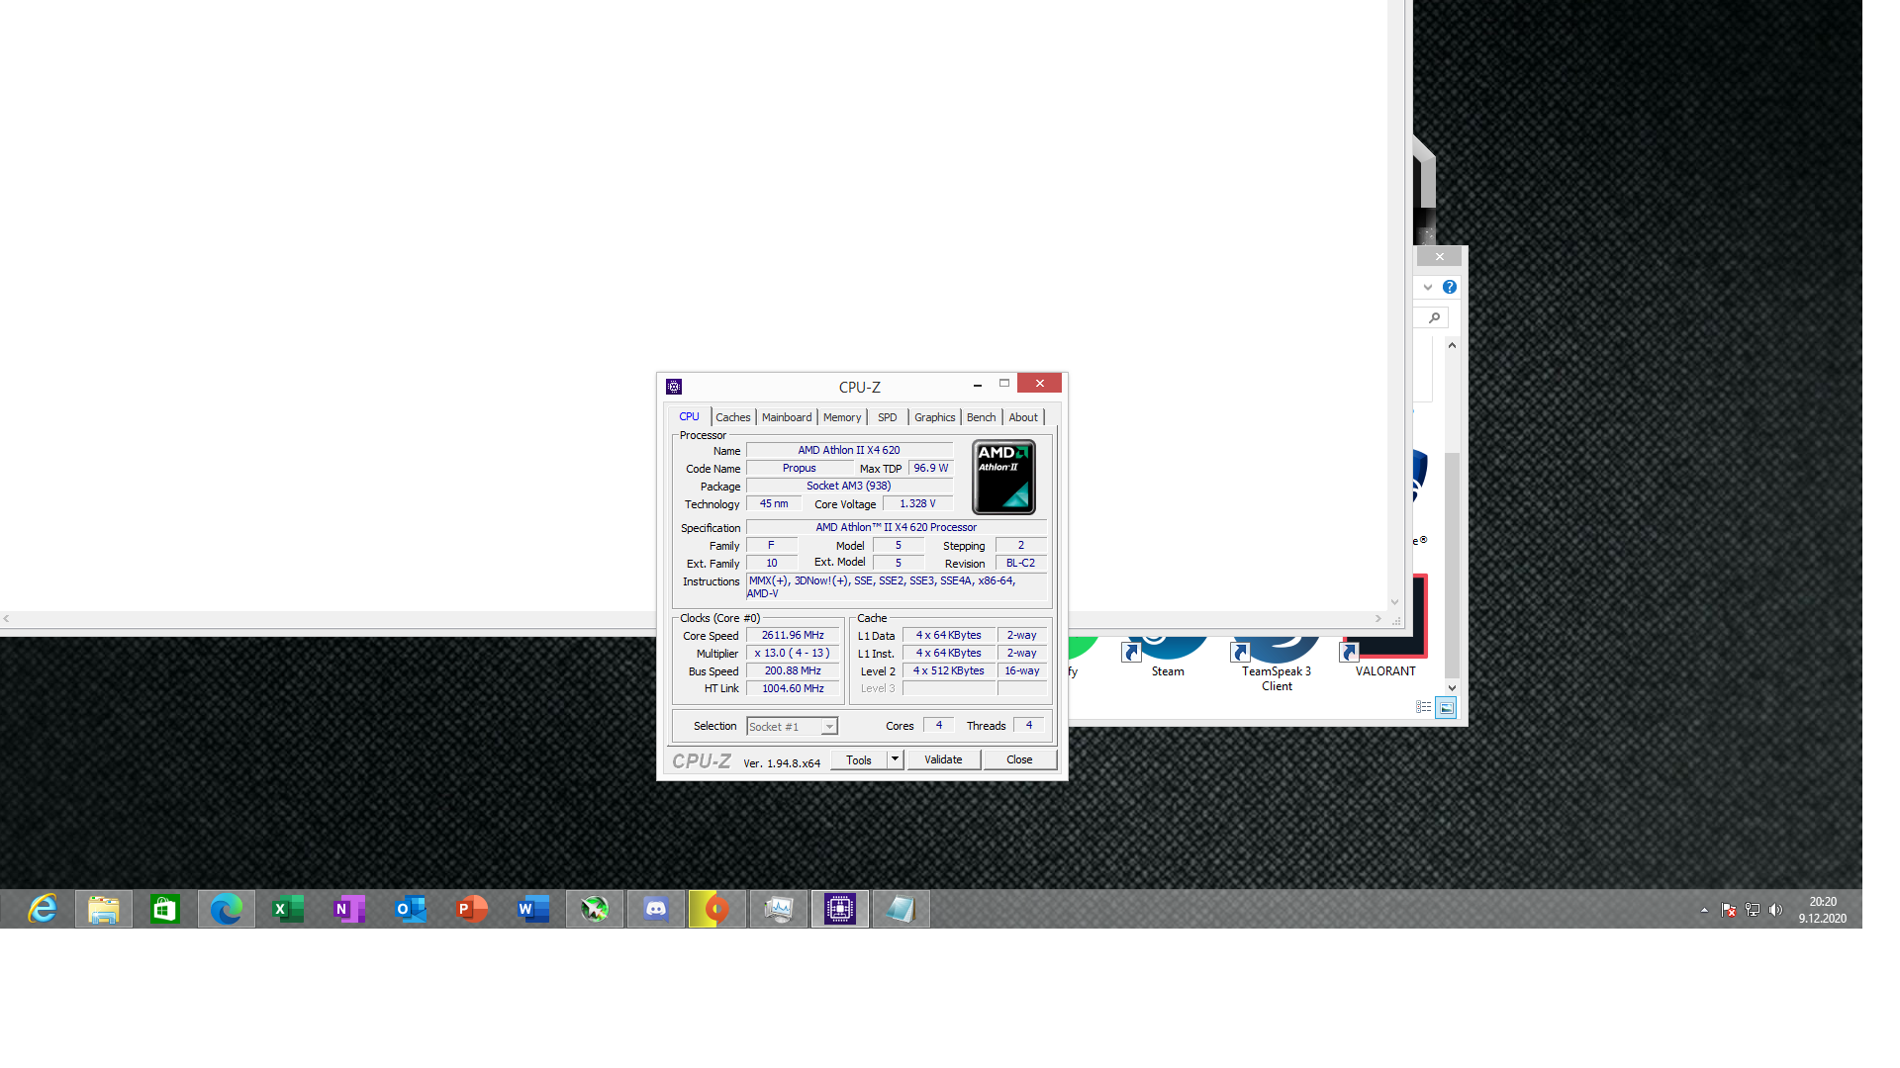Open the Graphics tab in CPU-Z

pyautogui.click(x=934, y=417)
